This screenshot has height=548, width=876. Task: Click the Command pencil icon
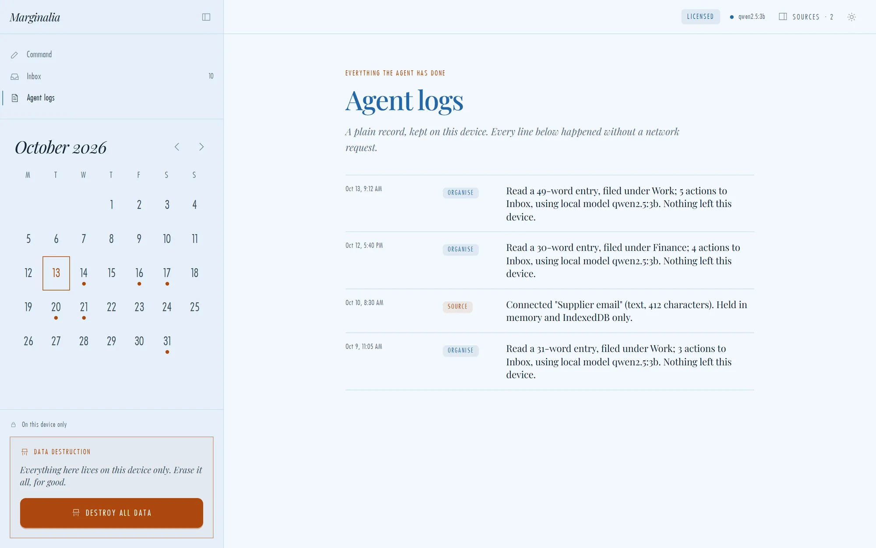pyautogui.click(x=14, y=55)
